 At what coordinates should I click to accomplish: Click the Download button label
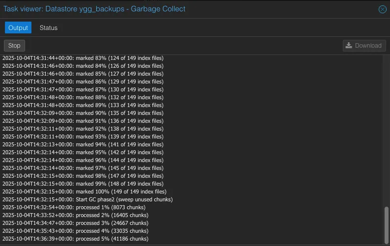pyautogui.click(x=368, y=46)
